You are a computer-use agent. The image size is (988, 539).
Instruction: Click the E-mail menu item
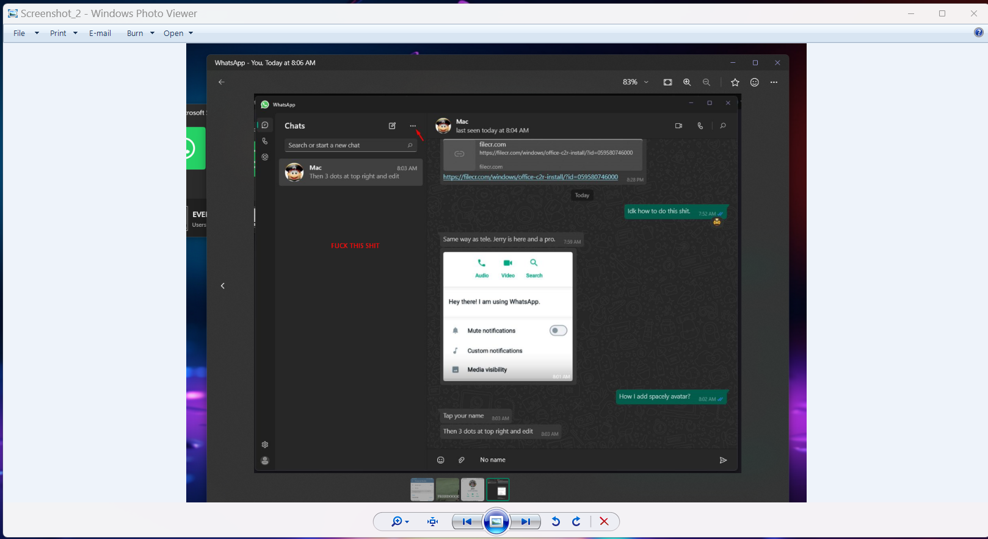point(100,33)
